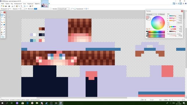
Task: Click the Print toolbar icon
Action: 9,6
